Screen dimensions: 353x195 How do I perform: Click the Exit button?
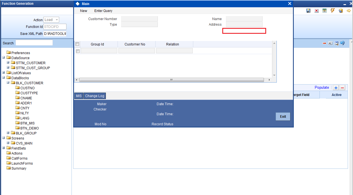point(283,117)
